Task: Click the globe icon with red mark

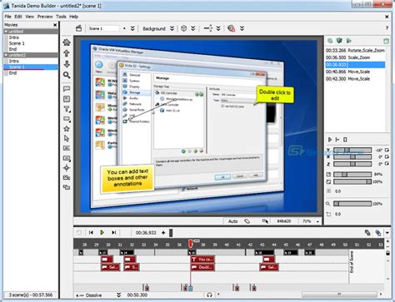Action: coord(231,28)
